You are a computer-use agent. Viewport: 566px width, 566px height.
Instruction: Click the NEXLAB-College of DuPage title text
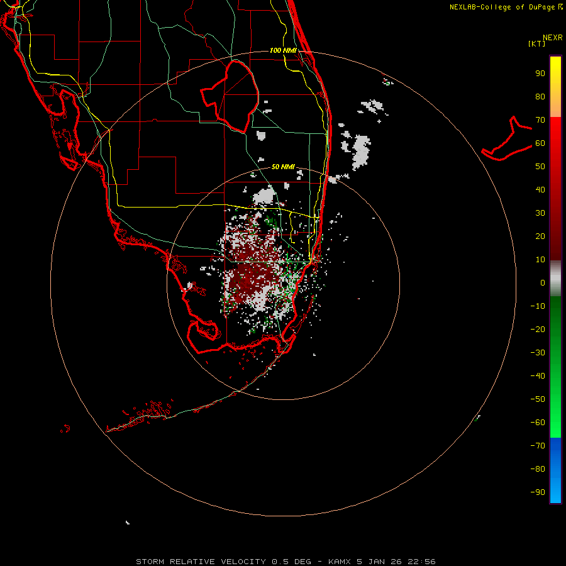pos(502,7)
